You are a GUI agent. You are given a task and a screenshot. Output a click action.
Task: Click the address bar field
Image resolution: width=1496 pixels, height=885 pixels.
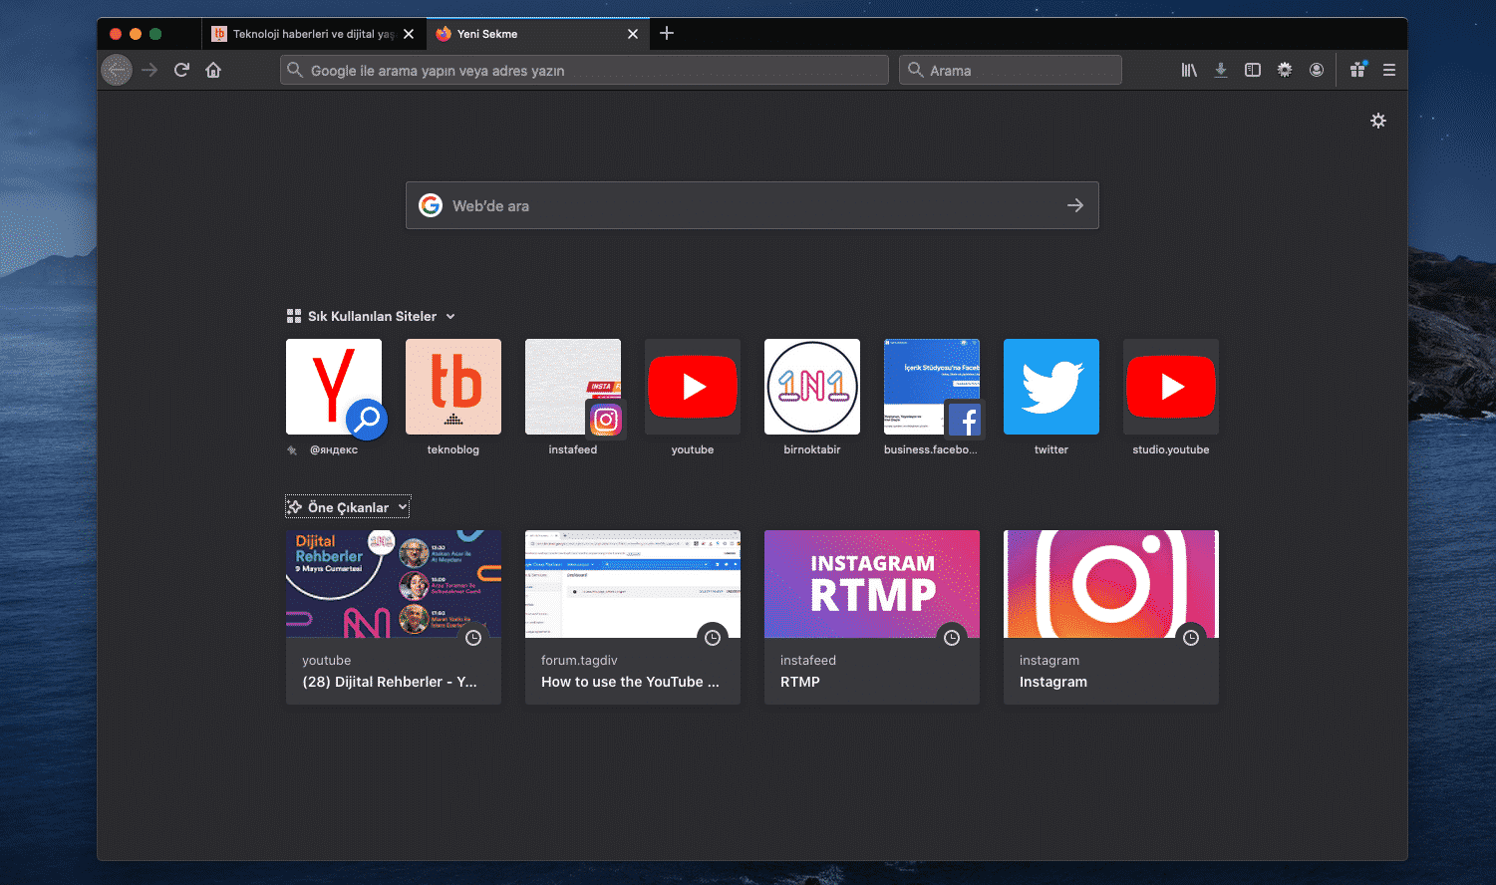click(x=584, y=70)
